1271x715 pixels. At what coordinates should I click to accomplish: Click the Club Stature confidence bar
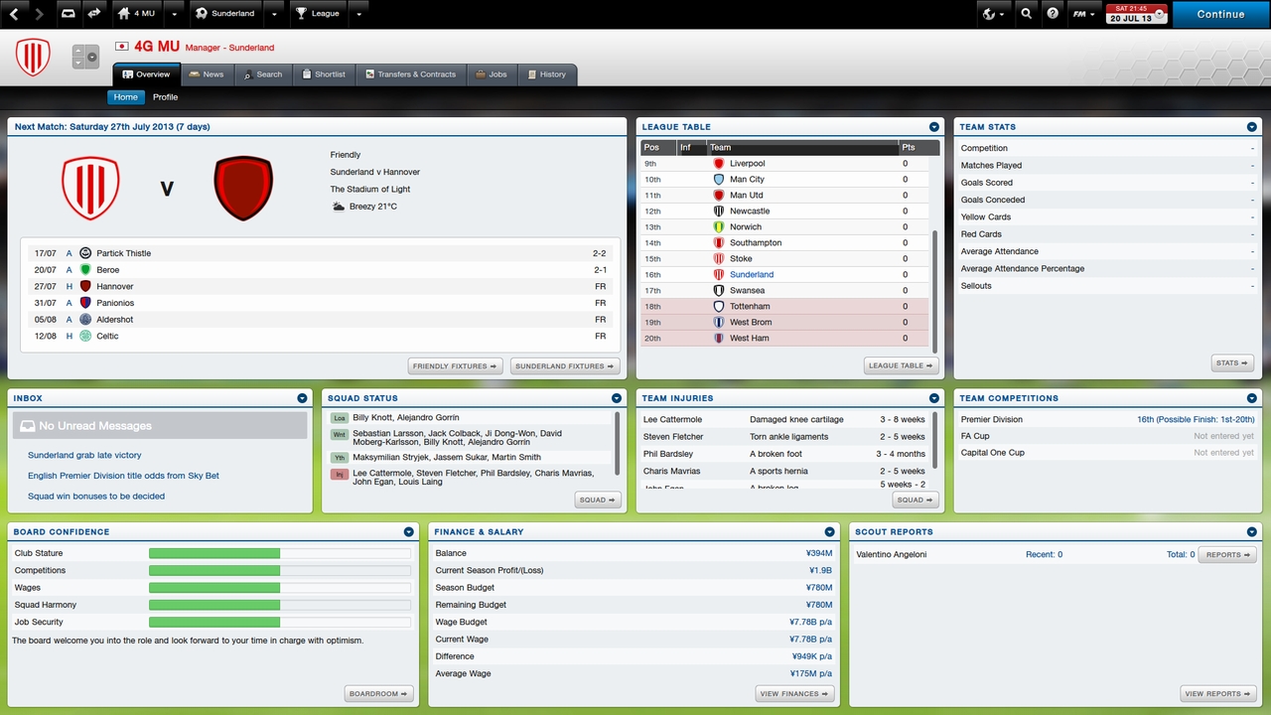click(280, 553)
